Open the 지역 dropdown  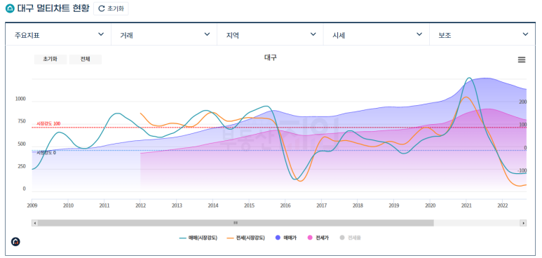point(271,34)
